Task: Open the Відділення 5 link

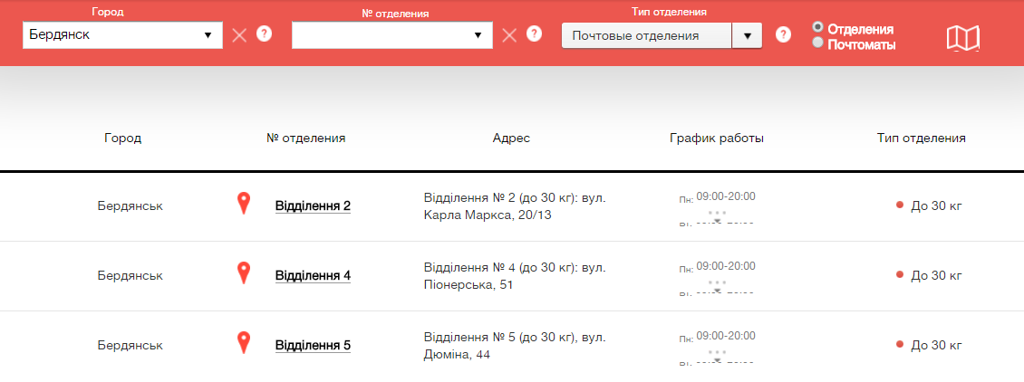Action: tap(313, 345)
